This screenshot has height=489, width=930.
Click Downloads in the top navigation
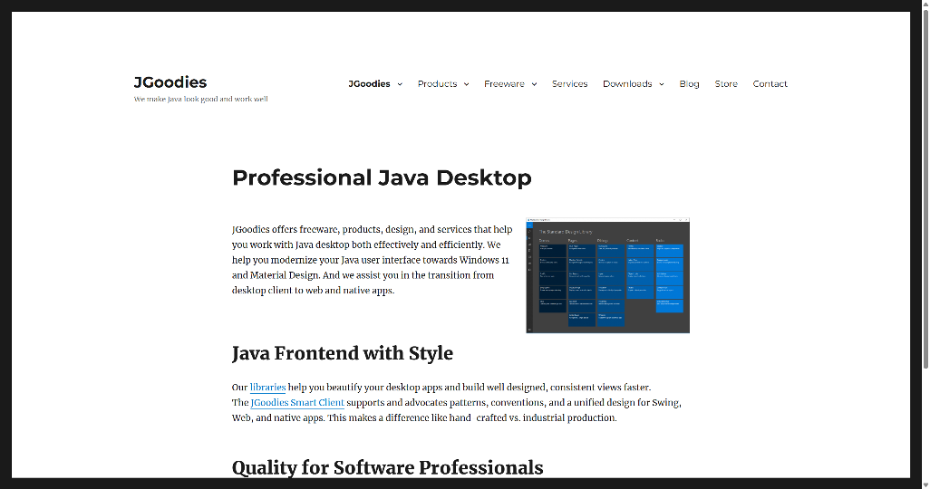(x=627, y=84)
